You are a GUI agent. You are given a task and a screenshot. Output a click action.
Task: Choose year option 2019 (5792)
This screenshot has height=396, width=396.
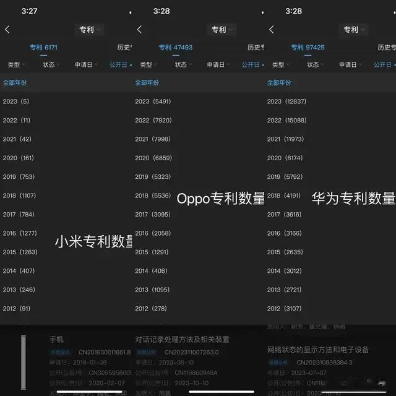tap(285, 176)
